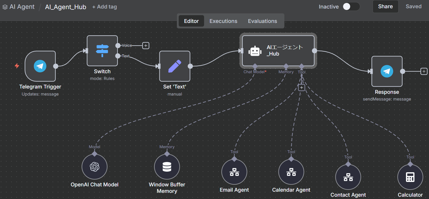Click the Tool connector above Calculator
The image size is (429, 199).
410,164
